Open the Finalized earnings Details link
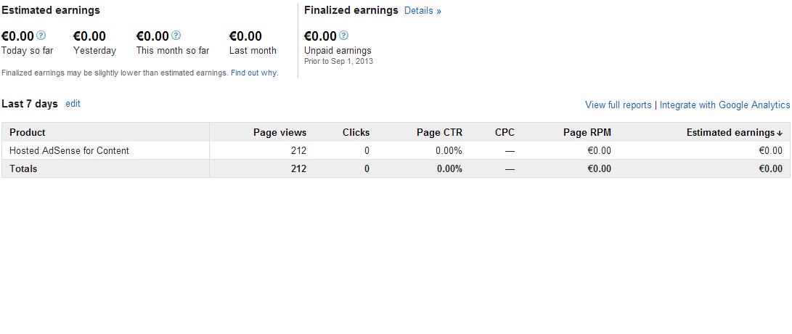 tap(422, 11)
